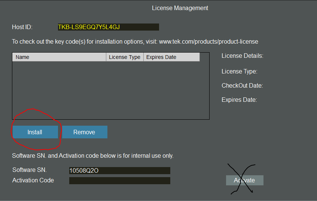
Task: Click the CheckOut Date: label
Action: [242, 86]
